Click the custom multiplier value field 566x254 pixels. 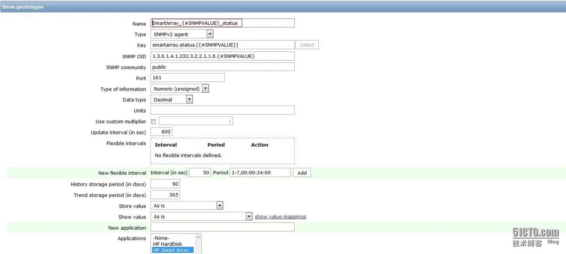point(196,121)
